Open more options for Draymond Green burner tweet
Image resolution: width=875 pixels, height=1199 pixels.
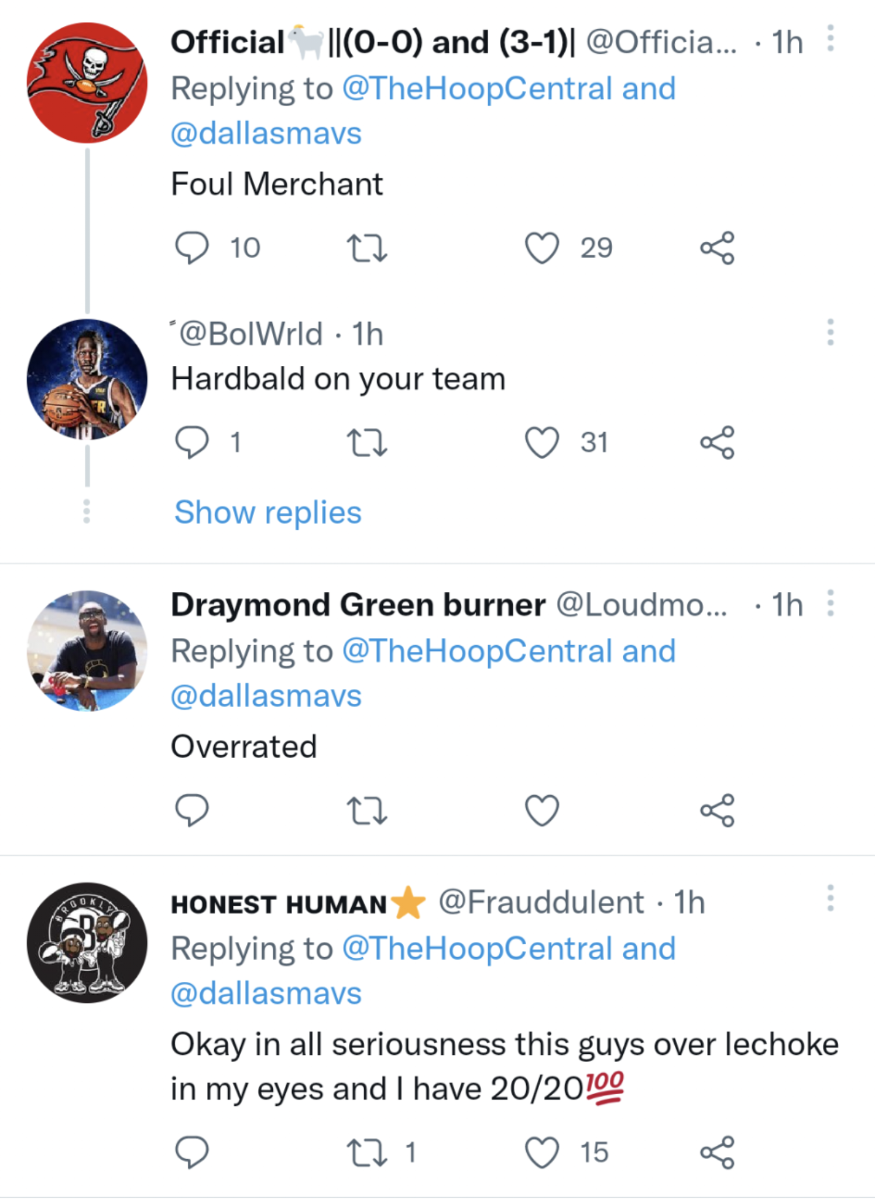(830, 603)
